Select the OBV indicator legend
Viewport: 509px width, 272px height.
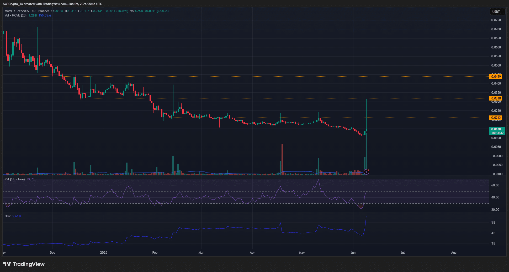(x=8, y=216)
